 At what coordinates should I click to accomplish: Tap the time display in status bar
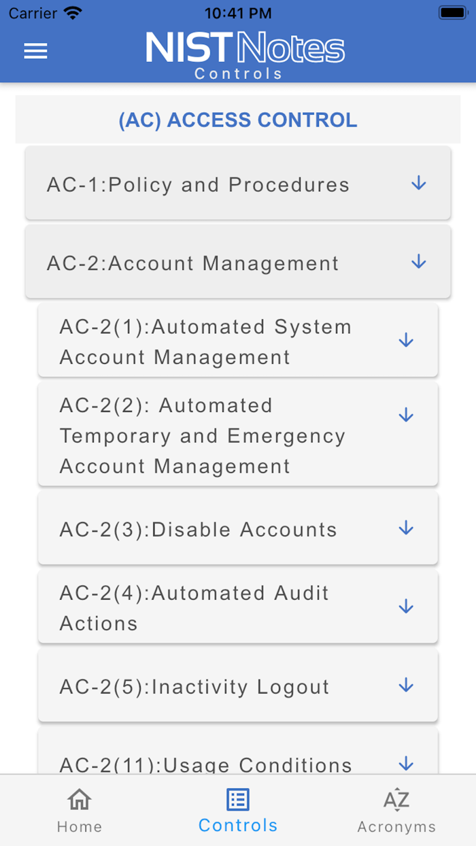pos(238,12)
